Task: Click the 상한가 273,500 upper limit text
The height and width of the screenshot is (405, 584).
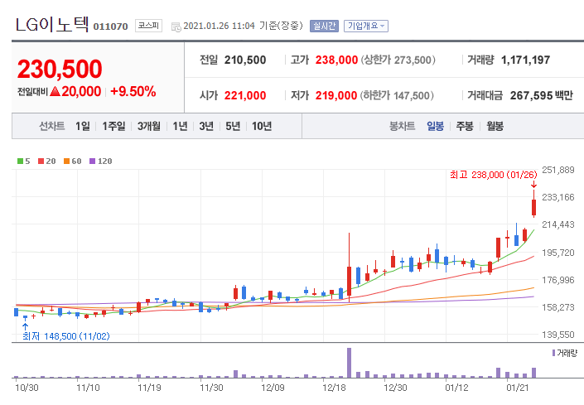Action: 398,60
